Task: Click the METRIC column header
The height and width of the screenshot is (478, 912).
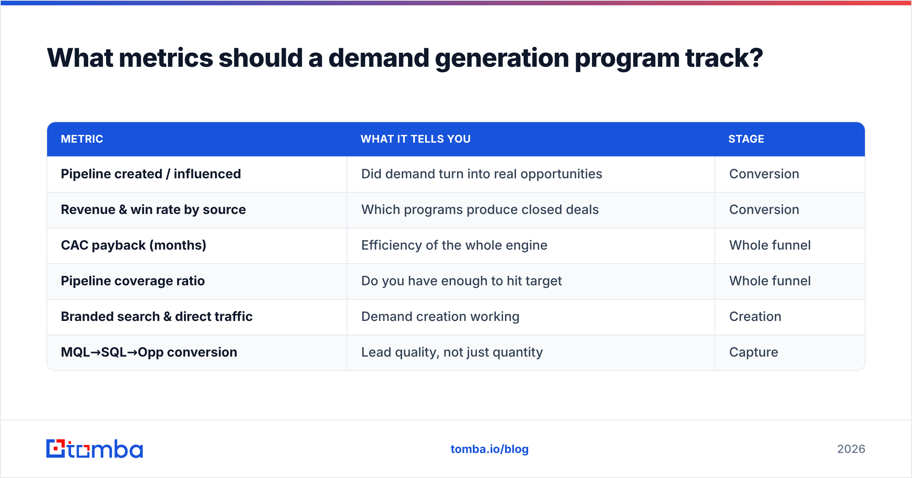Action: (x=82, y=139)
